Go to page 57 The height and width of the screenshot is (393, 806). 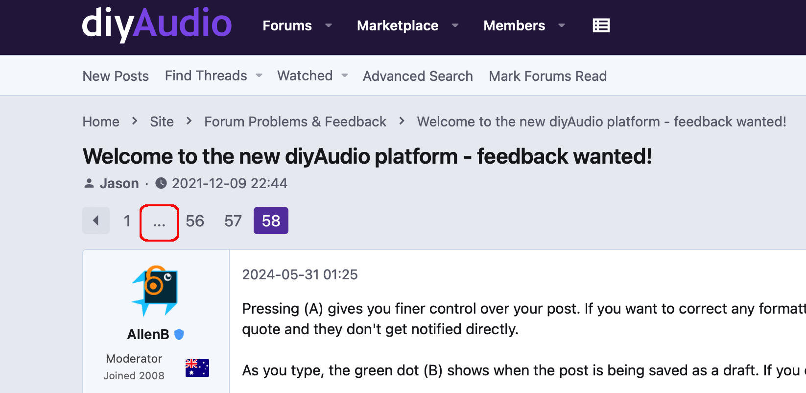pyautogui.click(x=233, y=221)
